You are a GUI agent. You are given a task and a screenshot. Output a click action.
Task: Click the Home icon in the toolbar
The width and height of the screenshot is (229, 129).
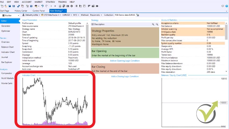point(60,6)
